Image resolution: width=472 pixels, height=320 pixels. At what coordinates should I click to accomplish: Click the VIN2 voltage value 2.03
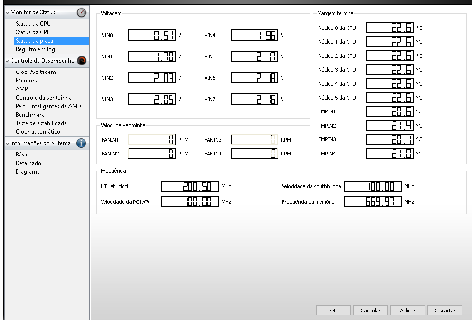pyautogui.click(x=152, y=78)
